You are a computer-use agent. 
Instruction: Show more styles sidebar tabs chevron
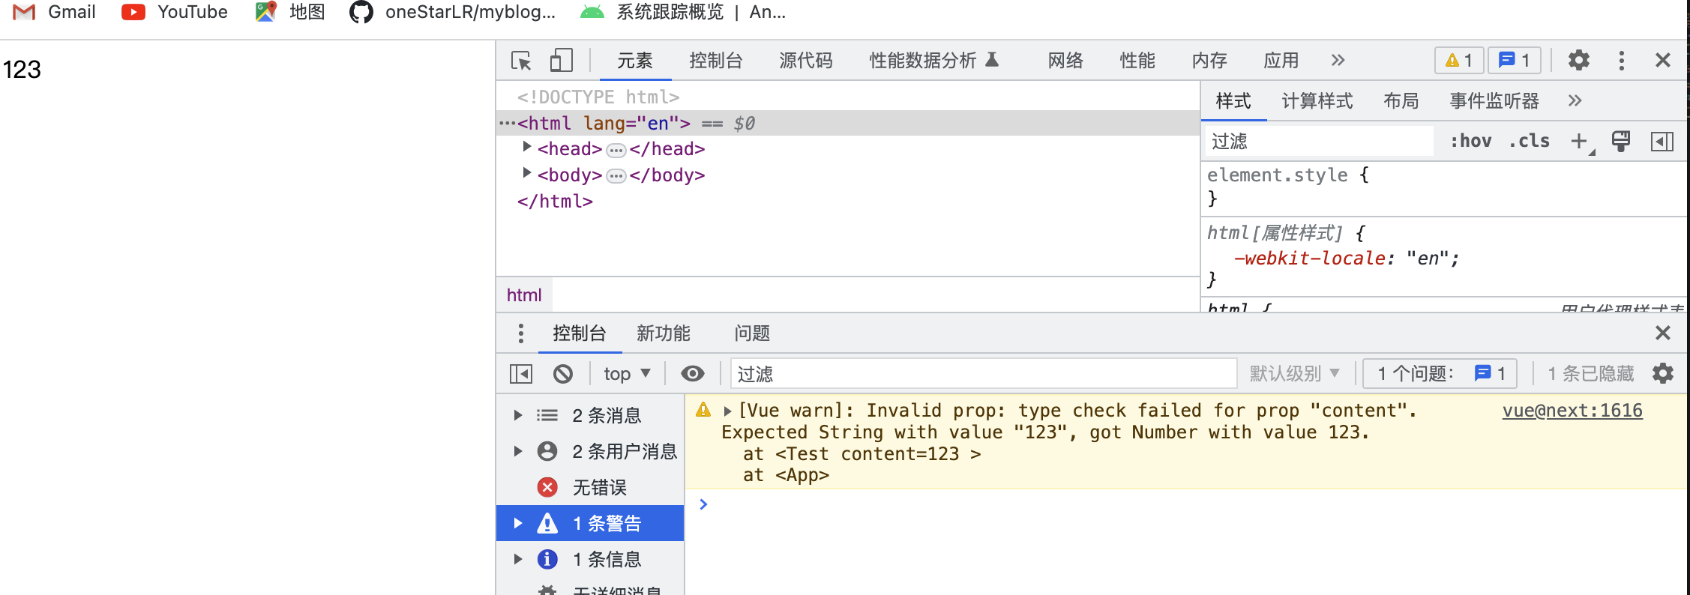[1575, 100]
